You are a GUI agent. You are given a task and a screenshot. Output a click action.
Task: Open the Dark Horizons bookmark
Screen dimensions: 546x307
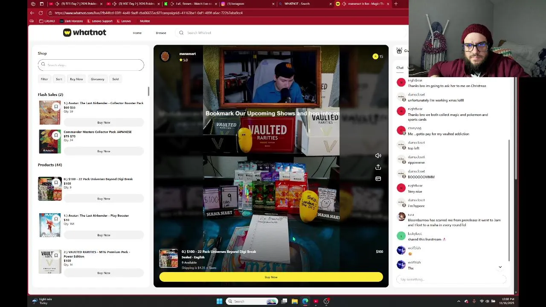71,21
